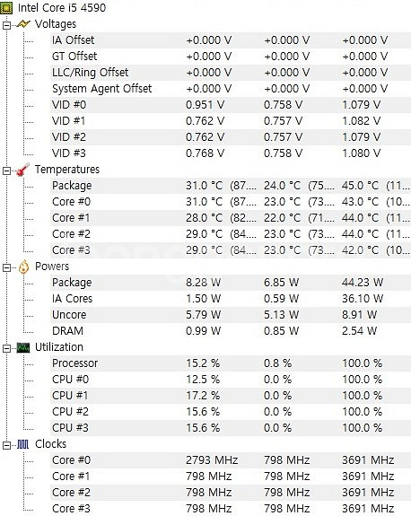The width and height of the screenshot is (411, 516).
Task: Select the Core #2 temperature row label
Action: (x=71, y=234)
